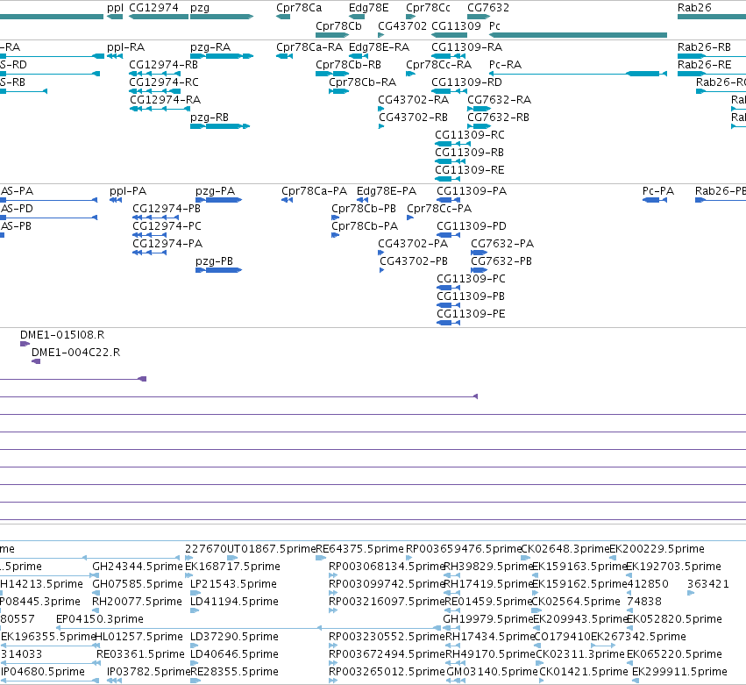This screenshot has height=685, width=746.
Task: Click the RE28355.5prime EST label
Action: [234, 672]
